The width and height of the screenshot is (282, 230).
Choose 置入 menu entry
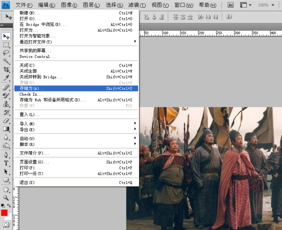point(76,115)
